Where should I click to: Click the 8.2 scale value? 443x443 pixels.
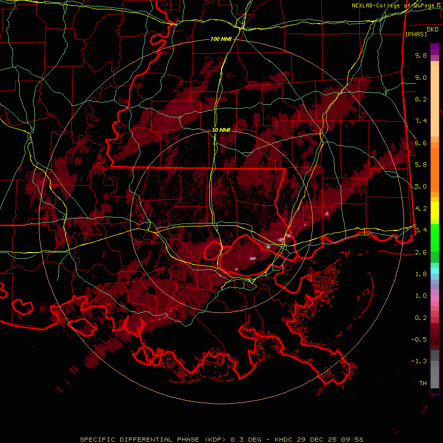point(421,99)
